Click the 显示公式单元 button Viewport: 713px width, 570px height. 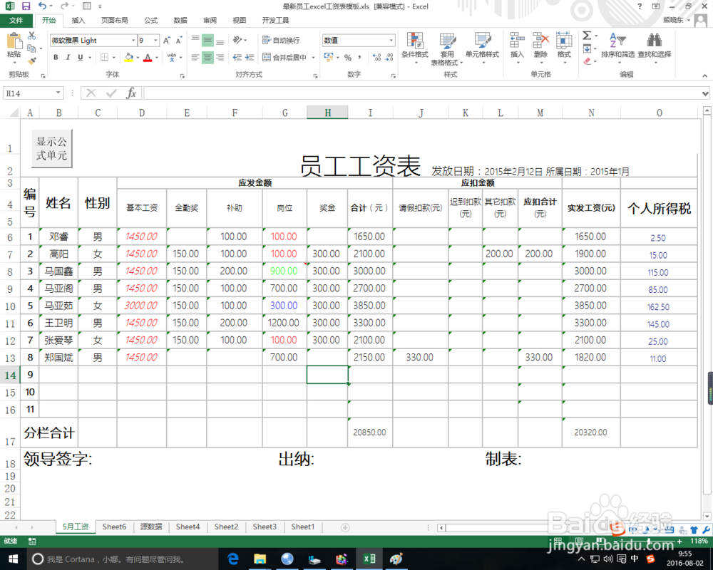click(x=51, y=147)
